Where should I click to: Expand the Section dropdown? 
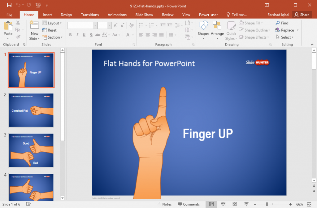click(x=53, y=37)
